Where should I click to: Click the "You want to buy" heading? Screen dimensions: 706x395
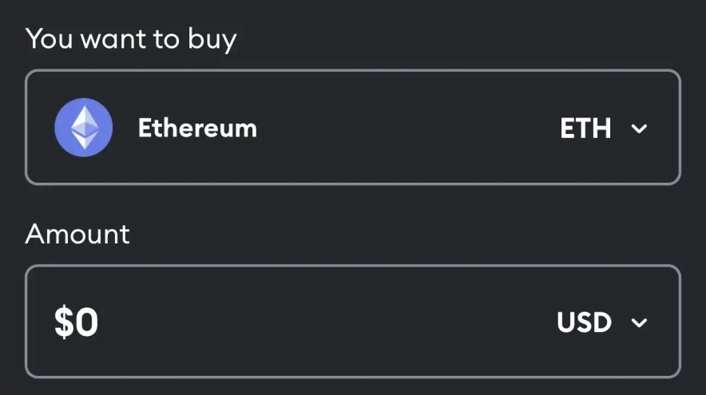(131, 39)
